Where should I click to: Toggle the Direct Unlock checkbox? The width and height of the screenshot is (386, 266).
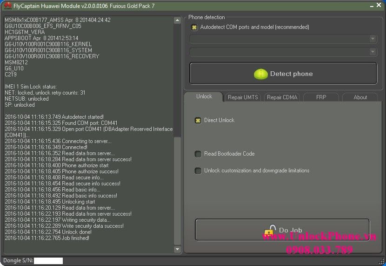[198, 120]
